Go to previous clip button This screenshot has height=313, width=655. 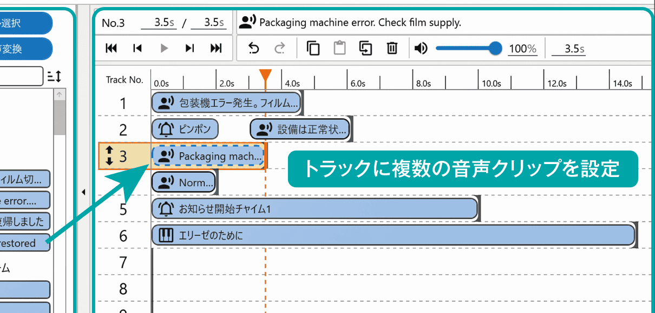137,49
